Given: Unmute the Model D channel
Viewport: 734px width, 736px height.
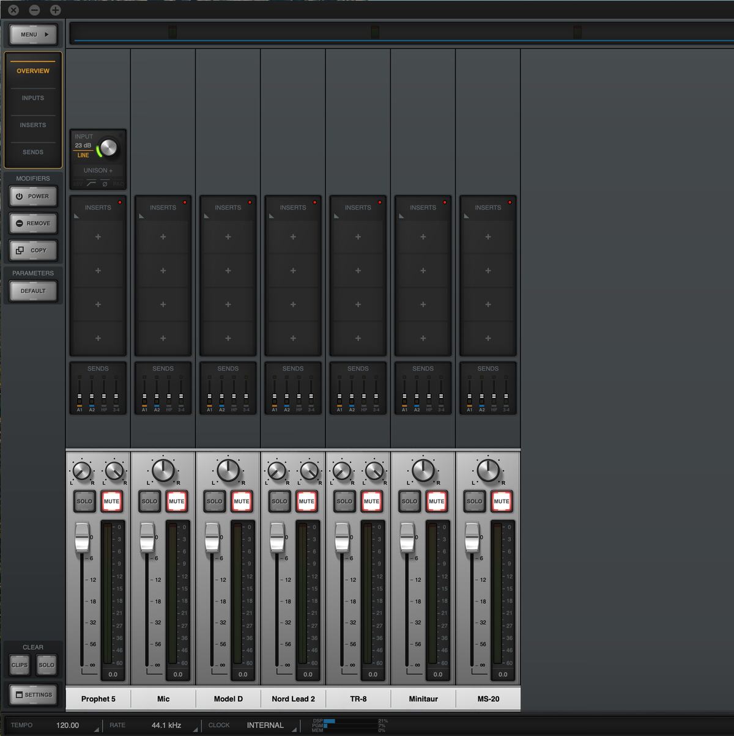Looking at the screenshot, I should tap(242, 501).
